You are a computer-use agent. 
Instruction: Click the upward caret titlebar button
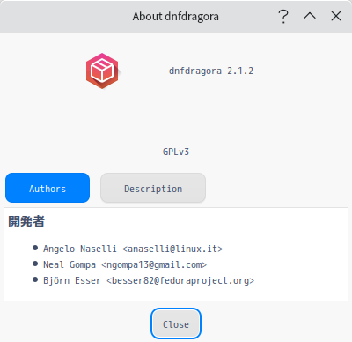point(310,16)
